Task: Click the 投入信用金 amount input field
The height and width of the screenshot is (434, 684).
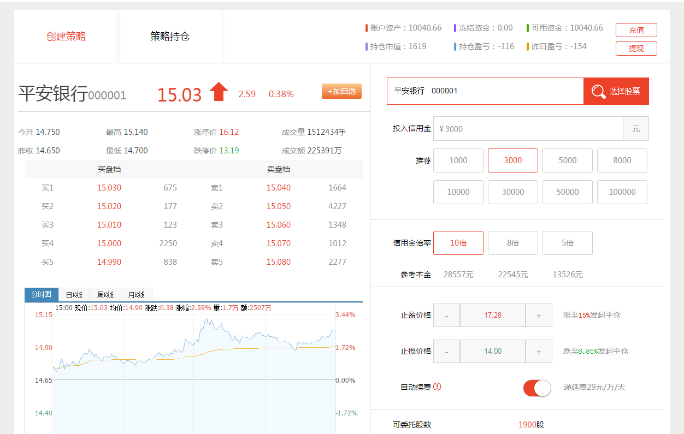Action: (x=527, y=129)
